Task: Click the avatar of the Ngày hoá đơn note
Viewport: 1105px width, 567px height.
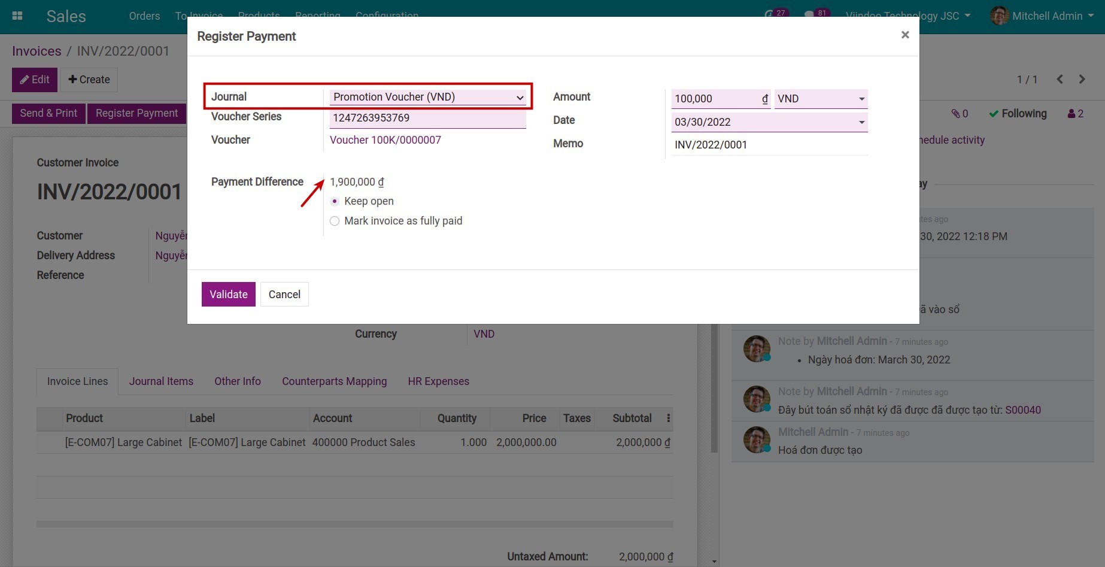Action: [x=757, y=348]
